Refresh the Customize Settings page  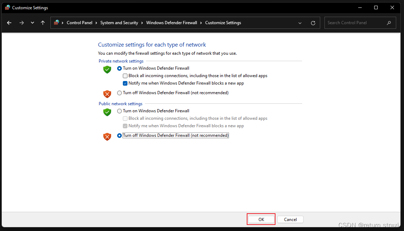point(313,23)
